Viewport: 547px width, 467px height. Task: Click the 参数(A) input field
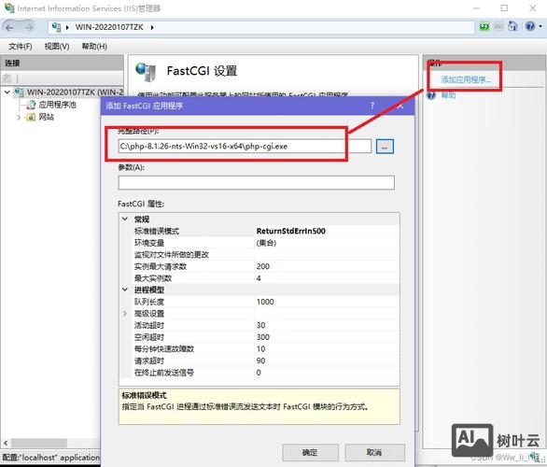coord(257,182)
